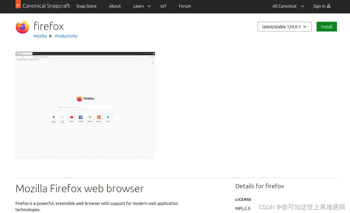Image resolution: width=350 pixels, height=213 pixels.
Task: Click the user profile icon beside Sign in
Action: click(x=329, y=6)
